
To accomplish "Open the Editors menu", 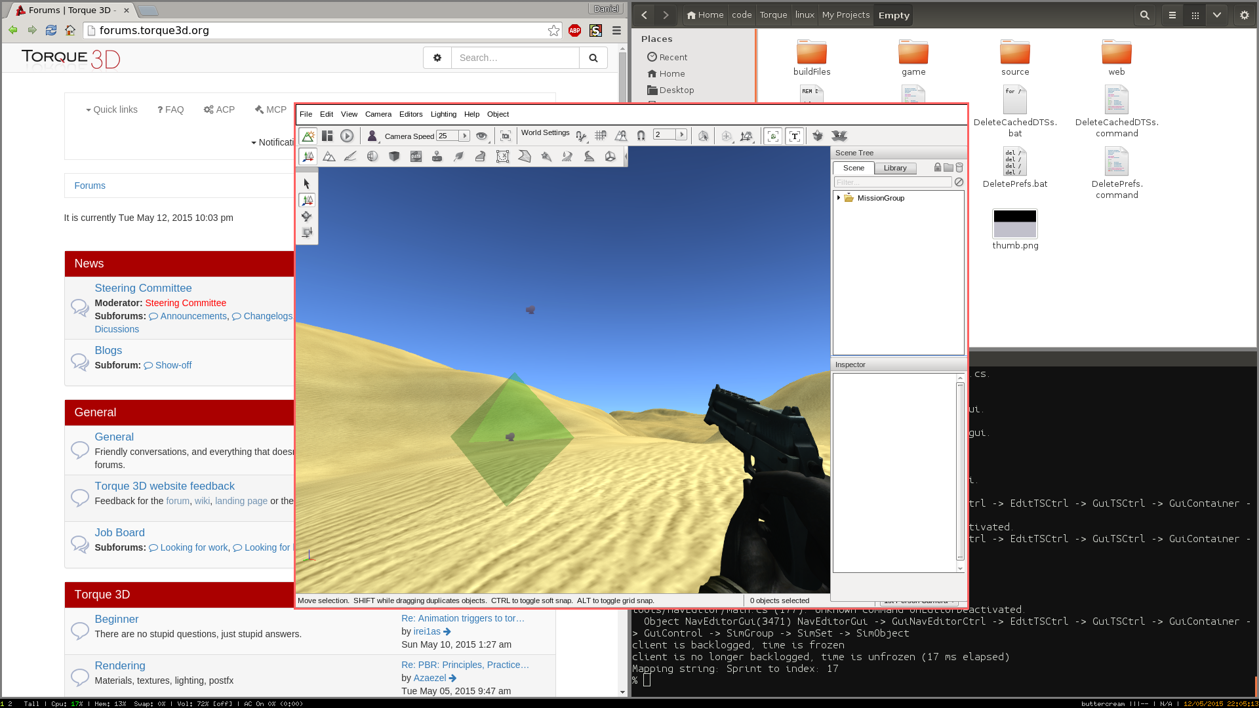I will click(x=410, y=114).
